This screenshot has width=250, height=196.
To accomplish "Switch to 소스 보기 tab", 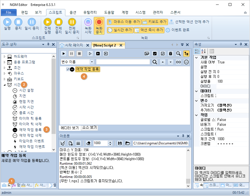I will pyautogui.click(x=90, y=127).
